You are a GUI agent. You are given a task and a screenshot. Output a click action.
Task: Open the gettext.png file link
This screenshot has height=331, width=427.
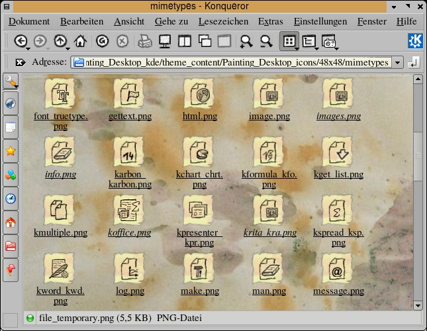[130, 117]
